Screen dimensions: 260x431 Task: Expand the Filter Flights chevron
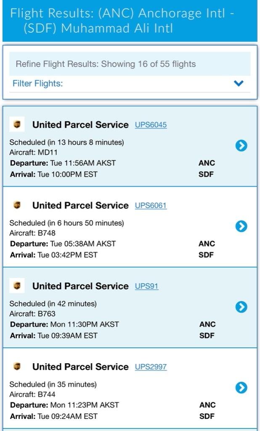pyautogui.click(x=239, y=83)
